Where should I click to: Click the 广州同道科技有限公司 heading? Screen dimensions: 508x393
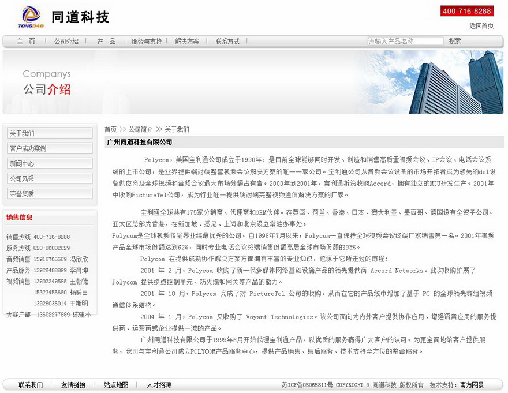click(x=140, y=142)
